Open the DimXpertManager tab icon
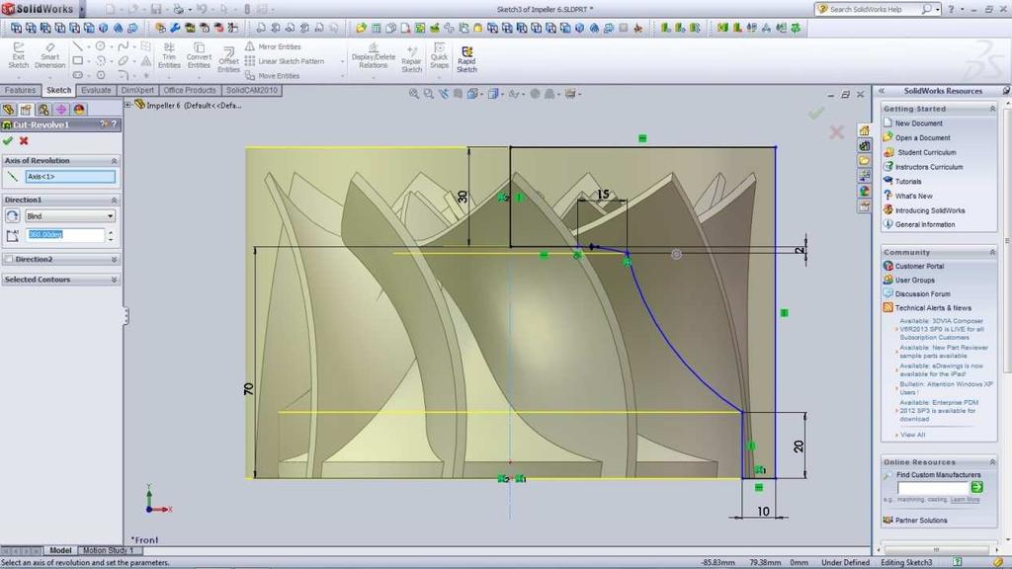 click(x=61, y=109)
